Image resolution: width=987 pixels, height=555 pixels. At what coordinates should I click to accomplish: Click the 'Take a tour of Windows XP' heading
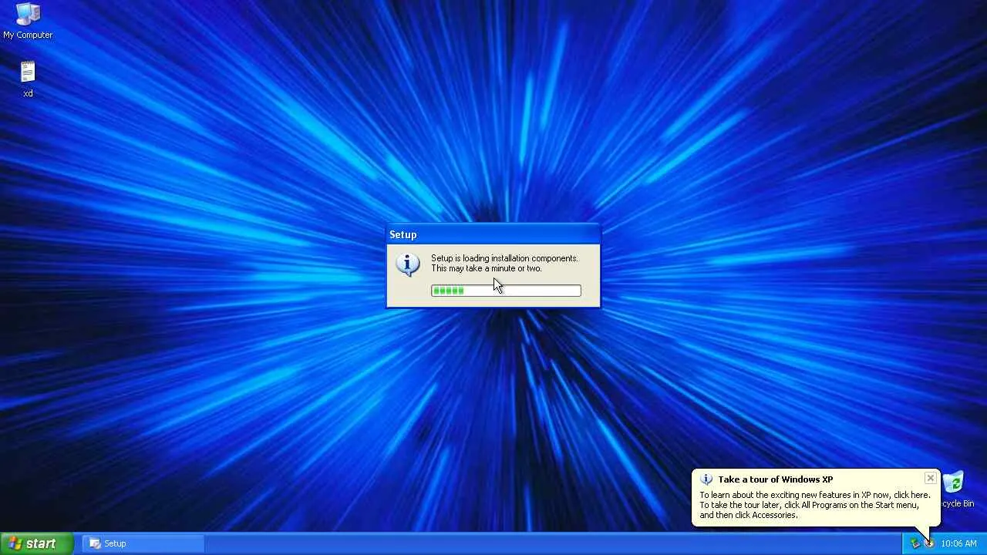776,479
